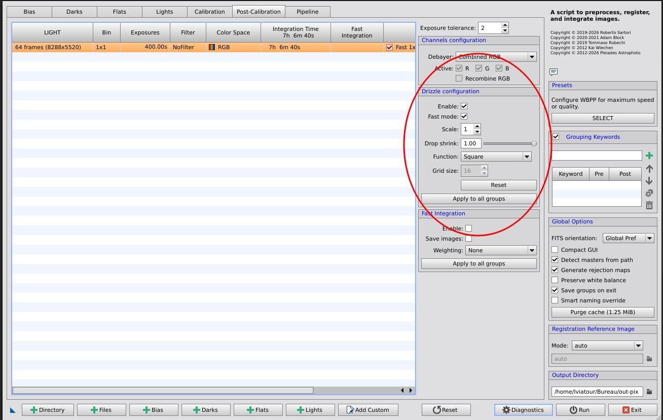Viewport: 663px width, 420px height.
Task: Toggle Drizzle configuration Enable checkbox
Action: [464, 106]
